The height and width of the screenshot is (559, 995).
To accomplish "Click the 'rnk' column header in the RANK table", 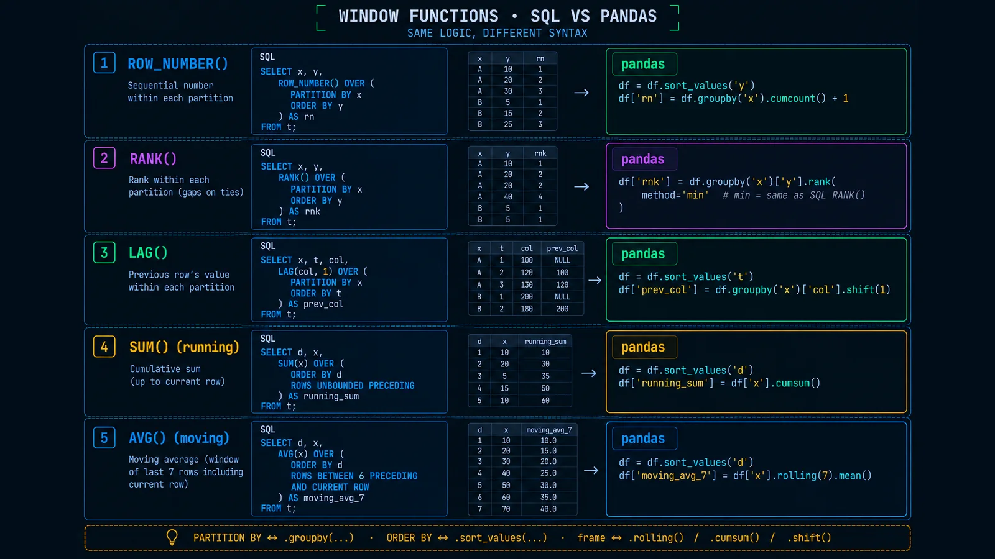I will [x=540, y=153].
